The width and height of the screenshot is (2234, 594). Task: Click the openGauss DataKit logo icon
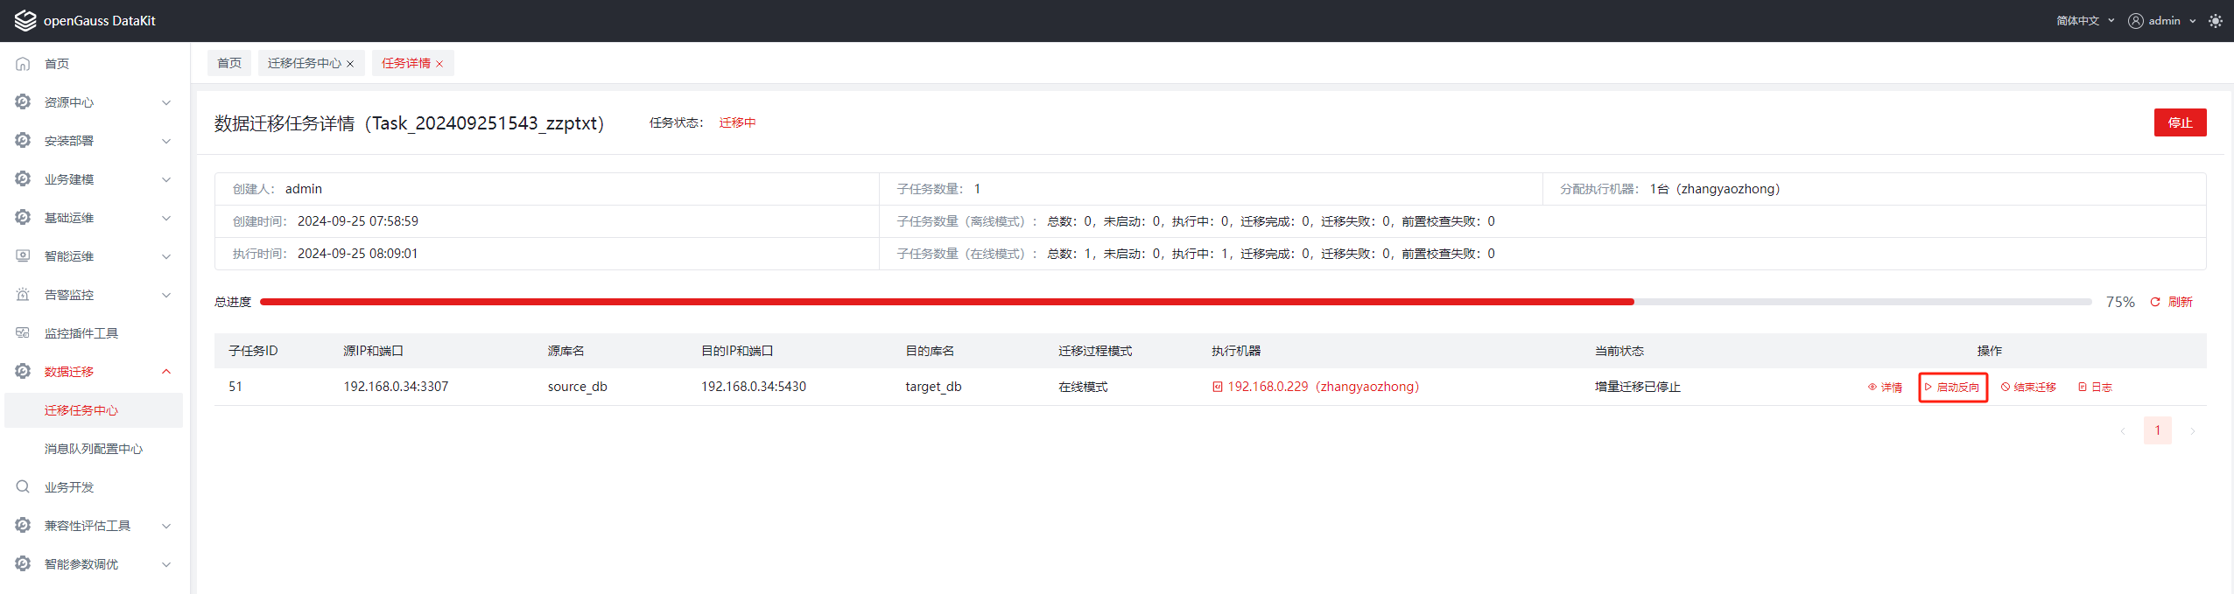click(25, 20)
